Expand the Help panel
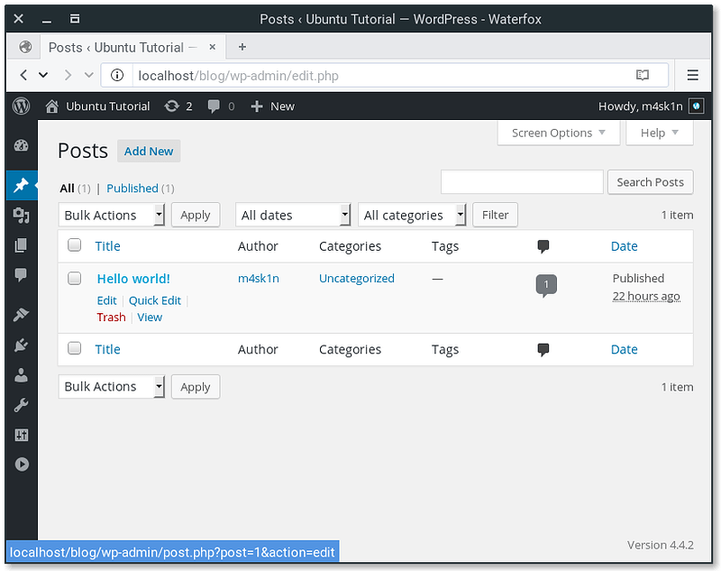This screenshot has height=571, width=721. point(660,133)
